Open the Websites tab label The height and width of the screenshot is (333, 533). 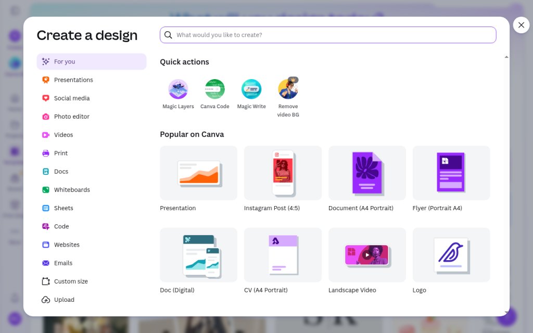click(x=67, y=245)
